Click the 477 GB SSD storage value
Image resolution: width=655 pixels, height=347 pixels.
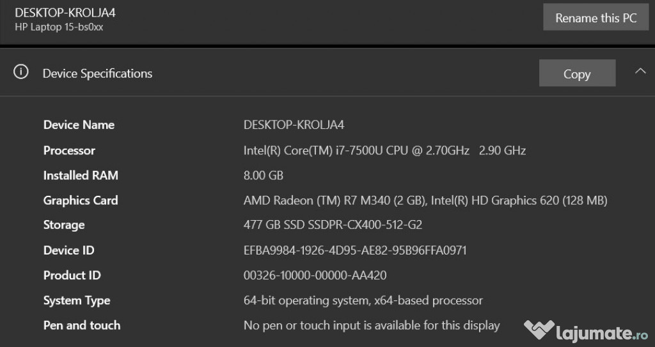(333, 225)
